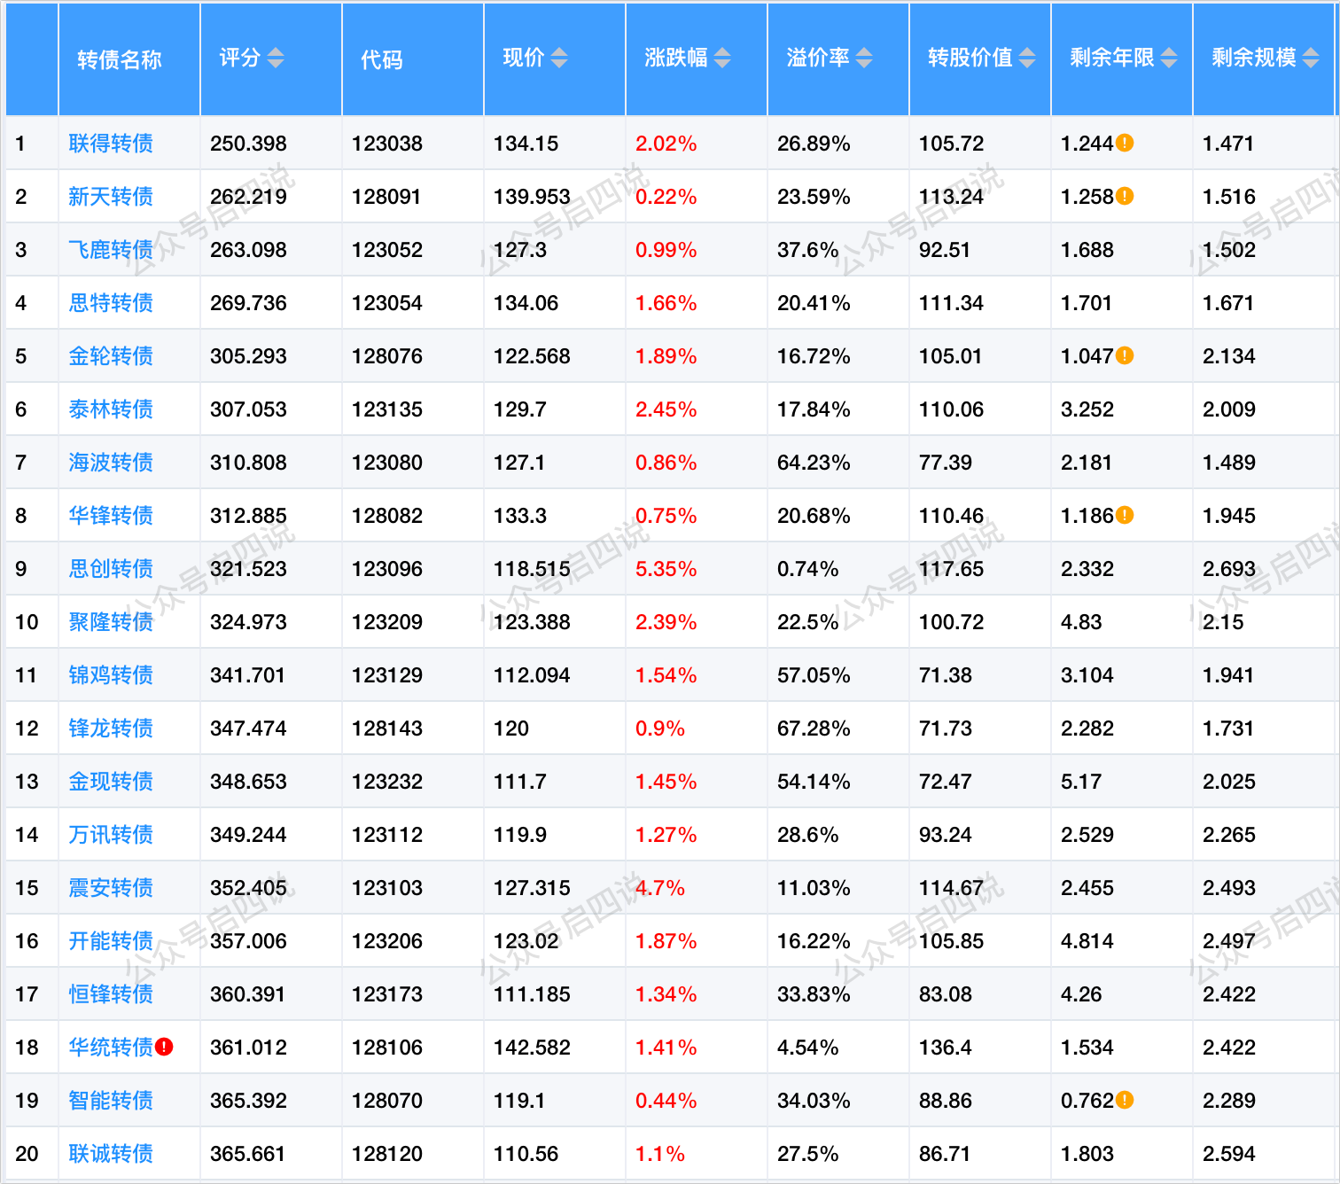Select the 联诚转债 link
Viewport: 1340px width, 1184px height.
tap(111, 1154)
